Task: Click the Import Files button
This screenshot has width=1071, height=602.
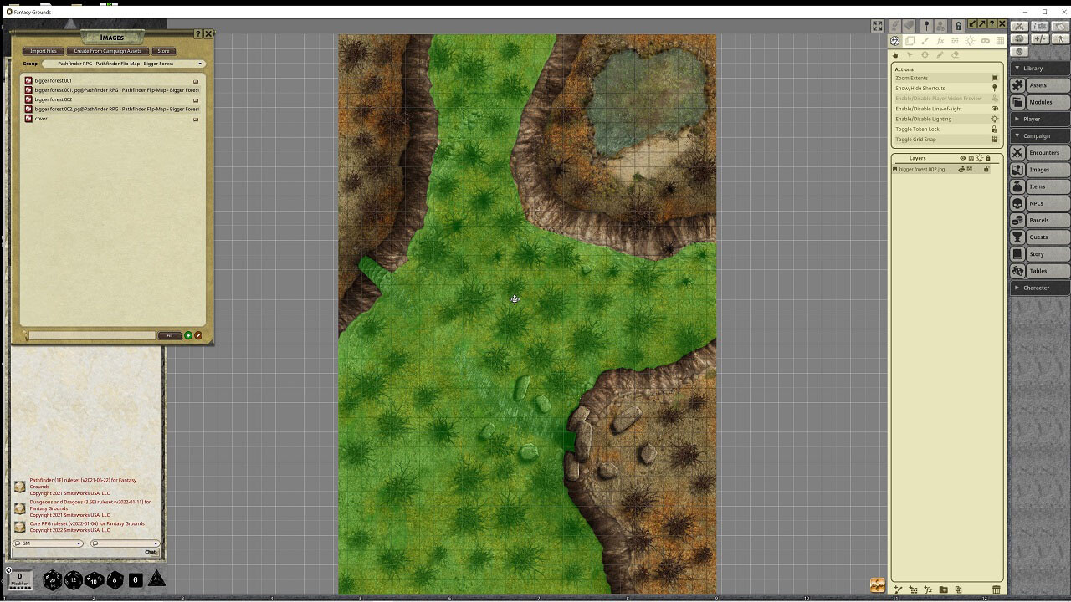Action: pyautogui.click(x=43, y=51)
